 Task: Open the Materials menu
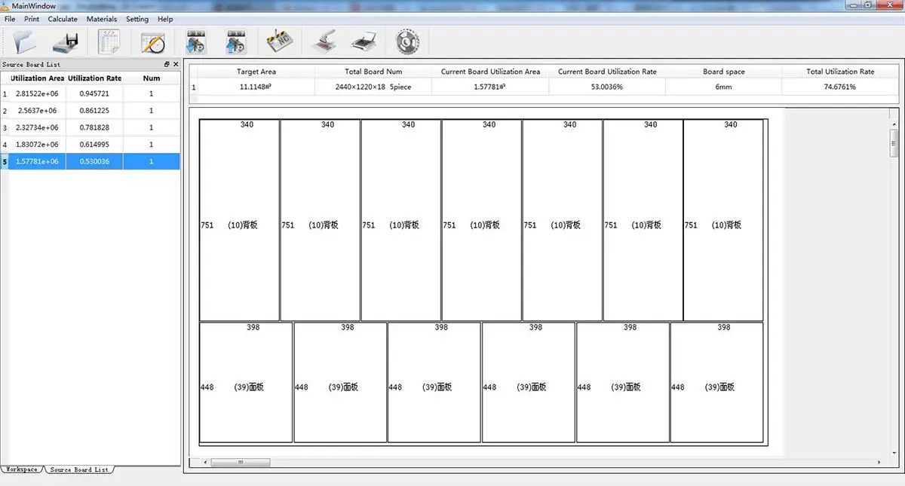click(102, 19)
